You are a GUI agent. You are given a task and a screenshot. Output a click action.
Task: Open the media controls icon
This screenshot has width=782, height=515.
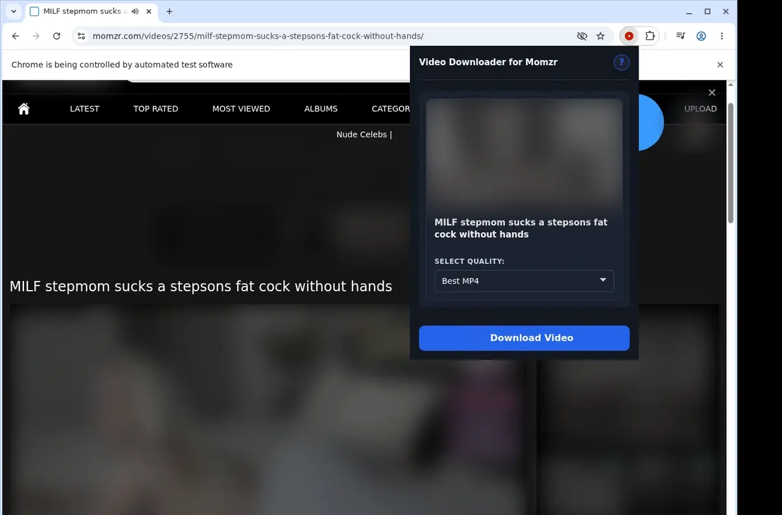pyautogui.click(x=680, y=37)
